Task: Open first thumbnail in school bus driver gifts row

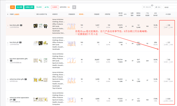Action: pos(35,80)
